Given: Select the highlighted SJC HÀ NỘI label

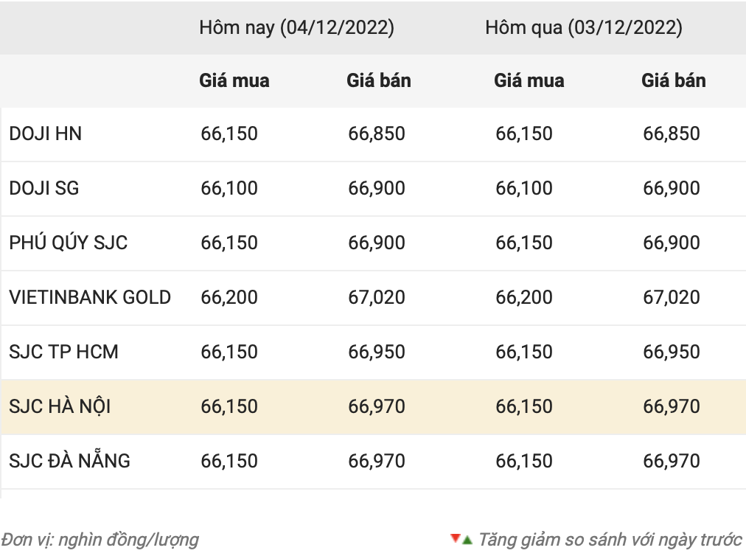Looking at the screenshot, I should tap(60, 406).
